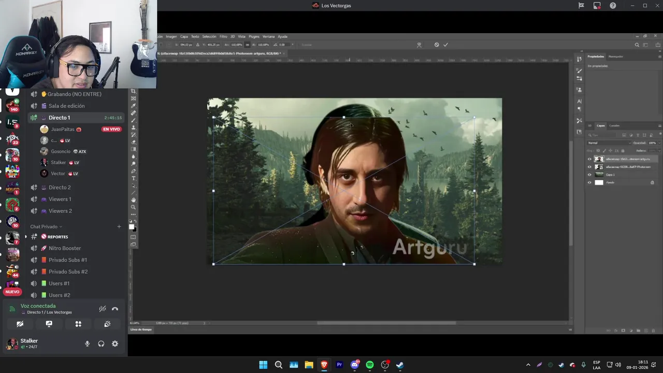Open the Sala de edición channel
663x373 pixels.
66,106
